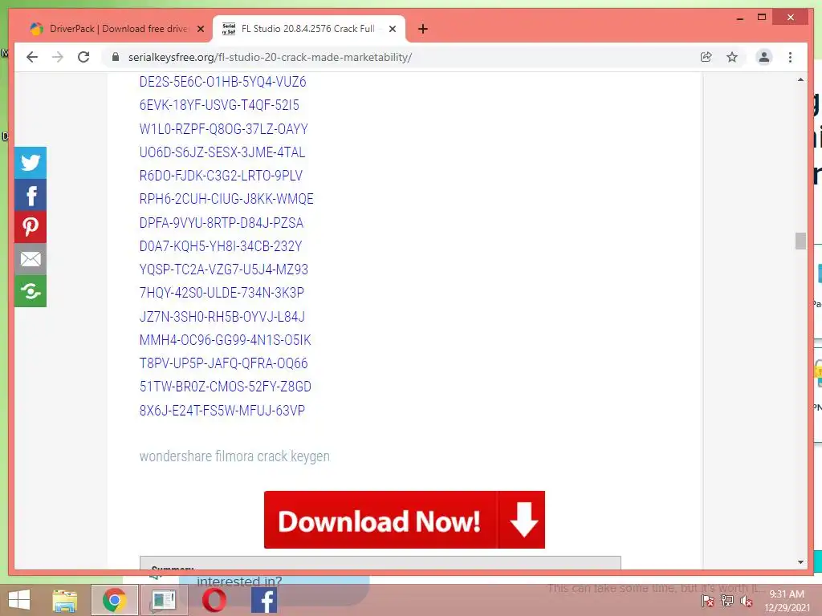Open the Windows Start menu
This screenshot has width=822, height=616.
(x=19, y=600)
